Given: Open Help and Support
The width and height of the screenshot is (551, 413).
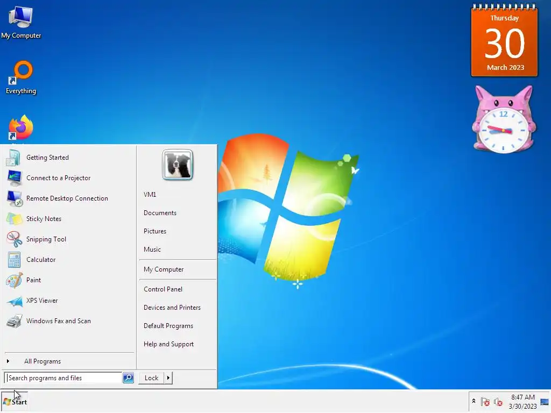Looking at the screenshot, I should point(168,344).
